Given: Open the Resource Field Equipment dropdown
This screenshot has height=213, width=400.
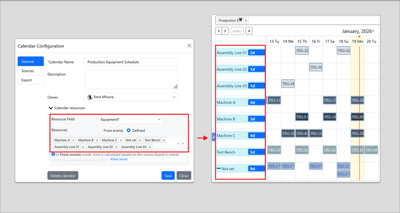Looking at the screenshot, I should pyautogui.click(x=131, y=119).
